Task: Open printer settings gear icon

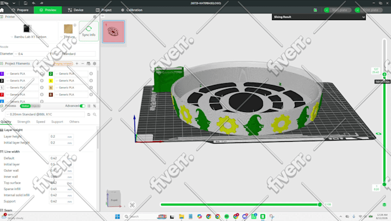Action: 95,17
